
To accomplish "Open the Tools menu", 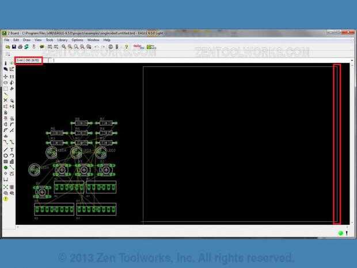I will pos(50,40).
